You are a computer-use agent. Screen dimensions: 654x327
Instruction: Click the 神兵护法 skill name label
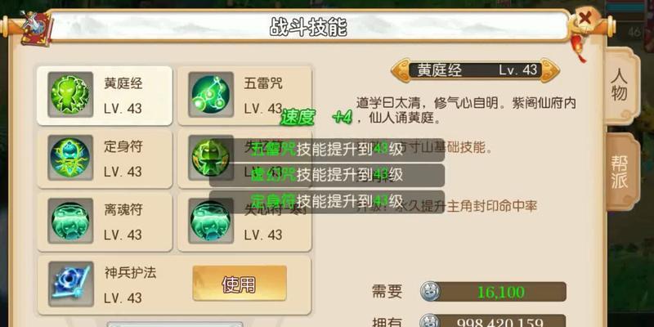(x=130, y=272)
